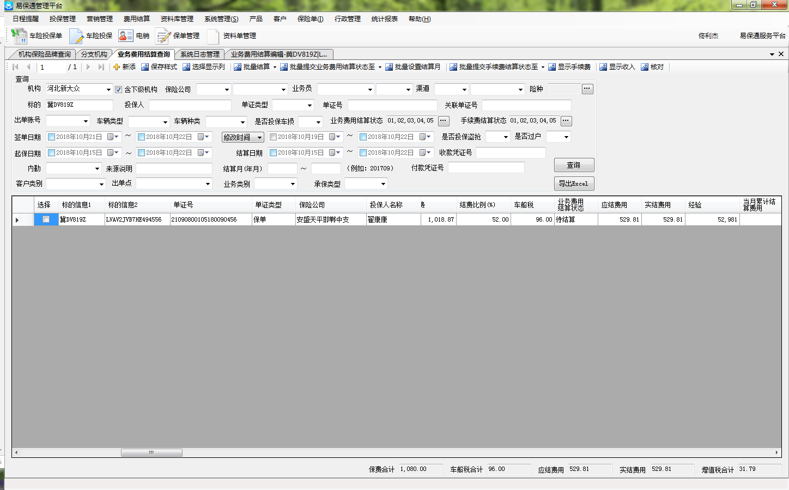This screenshot has height=490, width=789.
Task: Switch to the 系统日志管理 tab
Action: [200, 54]
